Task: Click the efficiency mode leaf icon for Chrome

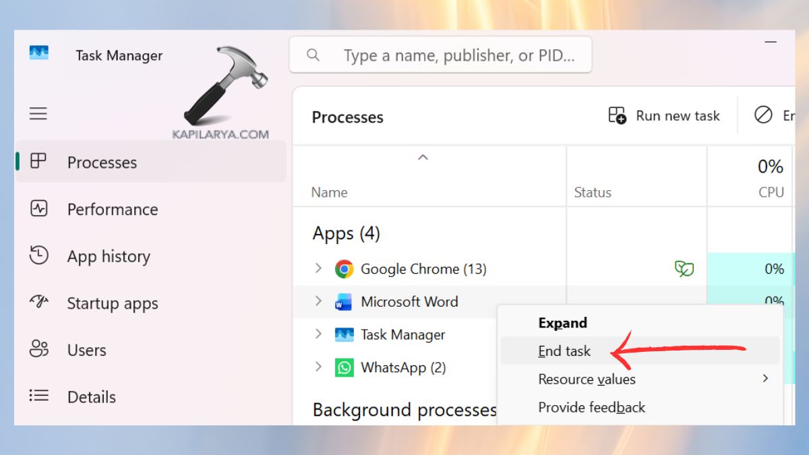Action: [x=685, y=268]
